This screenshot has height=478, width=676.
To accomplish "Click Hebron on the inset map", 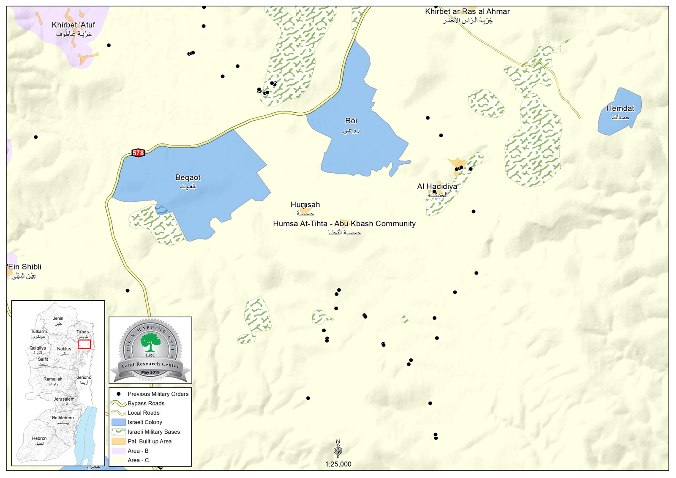I will pyautogui.click(x=39, y=438).
